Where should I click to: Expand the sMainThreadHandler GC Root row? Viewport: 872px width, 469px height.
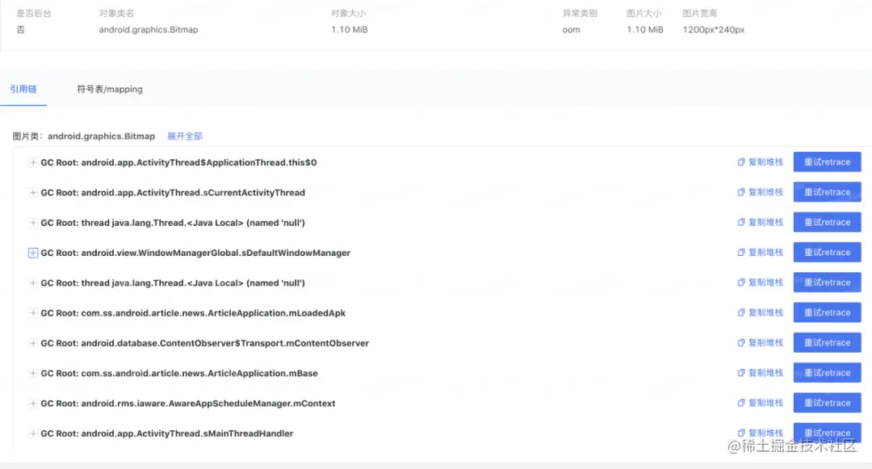click(x=33, y=433)
